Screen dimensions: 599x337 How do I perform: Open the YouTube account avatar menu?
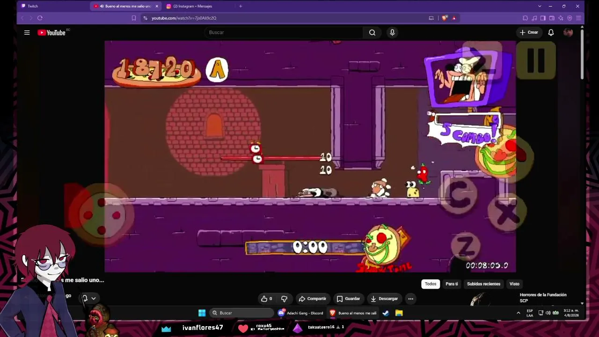(568, 32)
